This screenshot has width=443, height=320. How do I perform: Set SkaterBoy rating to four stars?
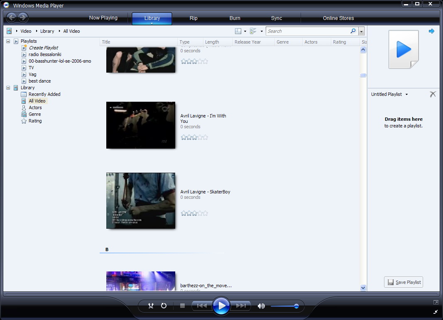tap(200, 213)
